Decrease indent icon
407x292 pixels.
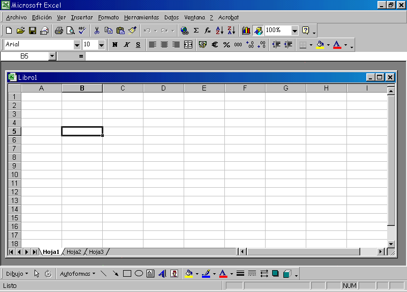click(x=276, y=45)
